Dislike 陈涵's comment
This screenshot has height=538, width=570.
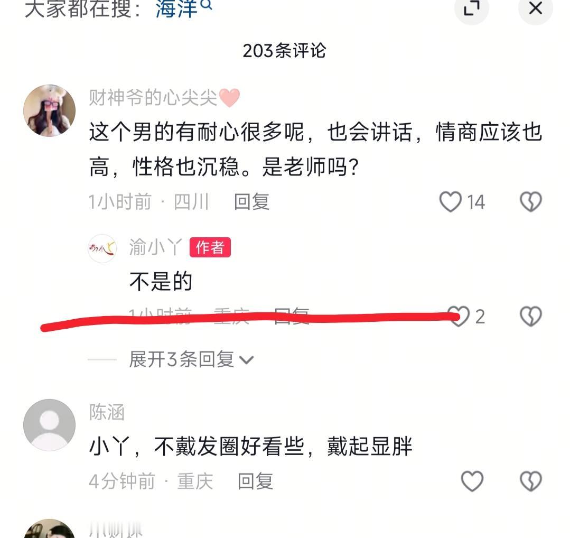531,481
